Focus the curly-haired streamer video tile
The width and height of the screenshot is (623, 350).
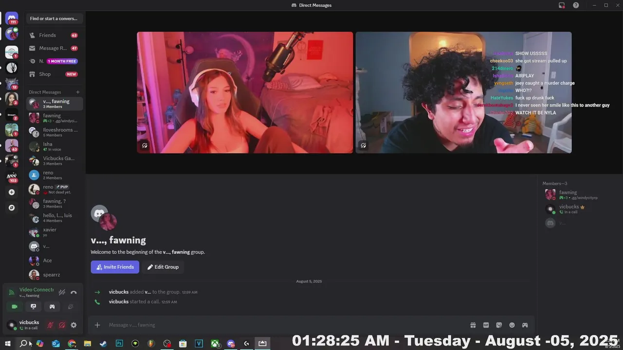pyautogui.click(x=463, y=92)
